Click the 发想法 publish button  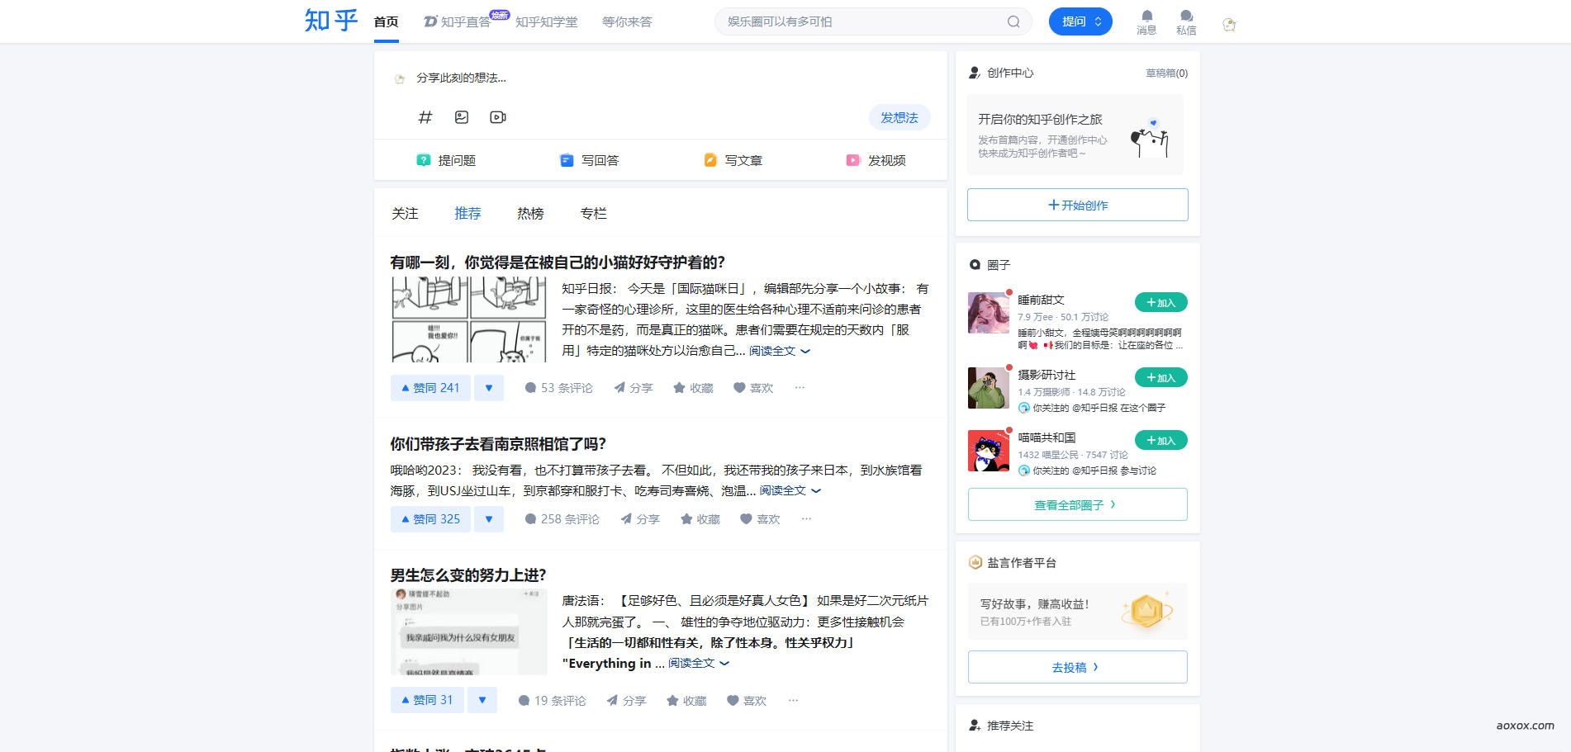click(899, 117)
